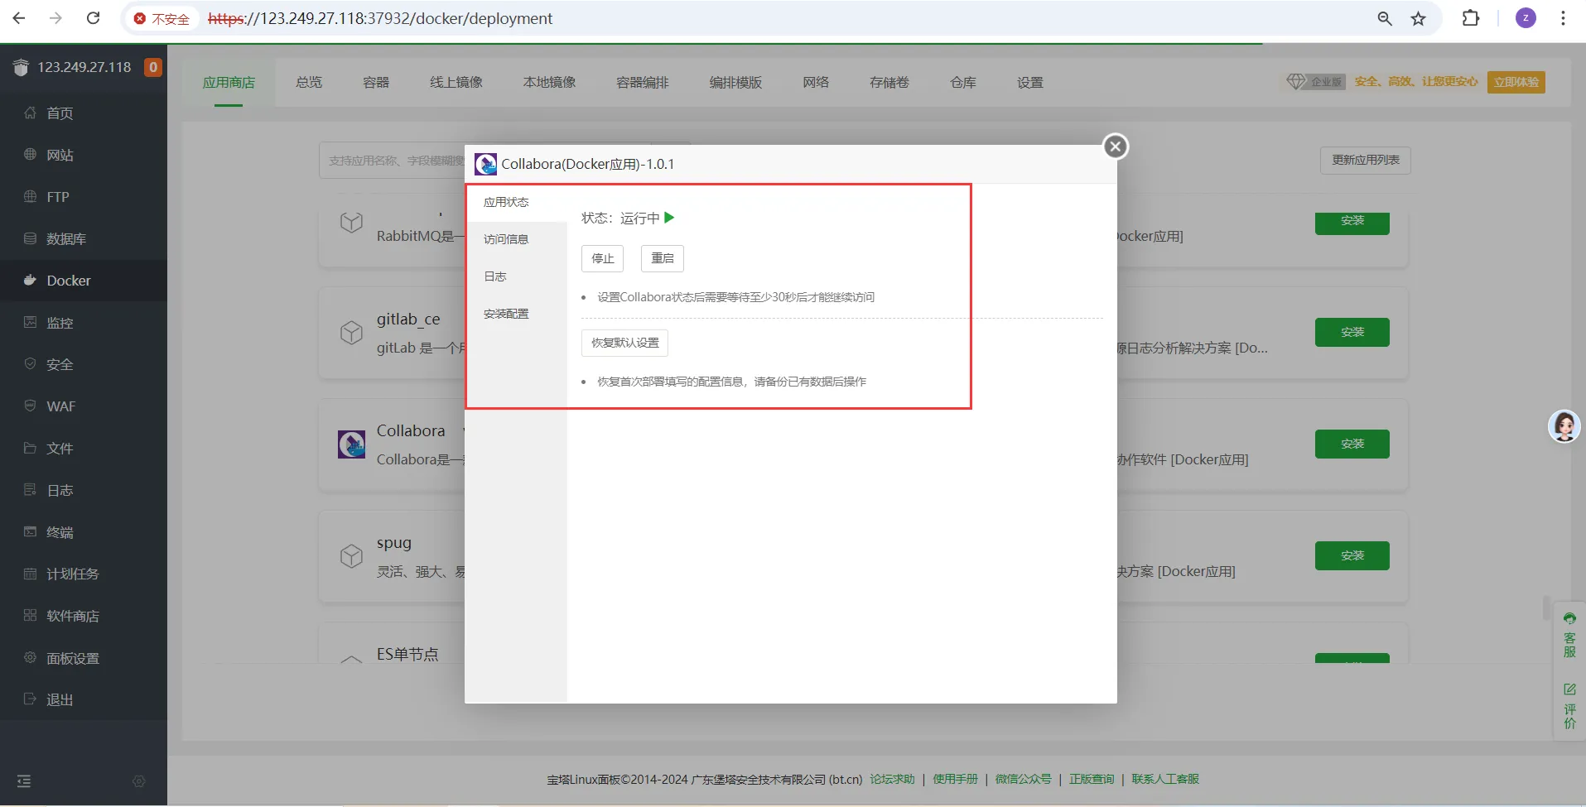Open the 使用手册 footer link
The height and width of the screenshot is (807, 1586).
tap(955, 779)
